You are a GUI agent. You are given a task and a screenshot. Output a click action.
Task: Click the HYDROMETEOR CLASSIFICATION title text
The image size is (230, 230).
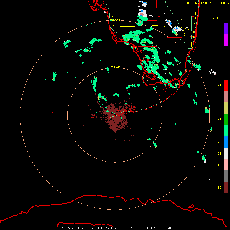tap(89, 228)
